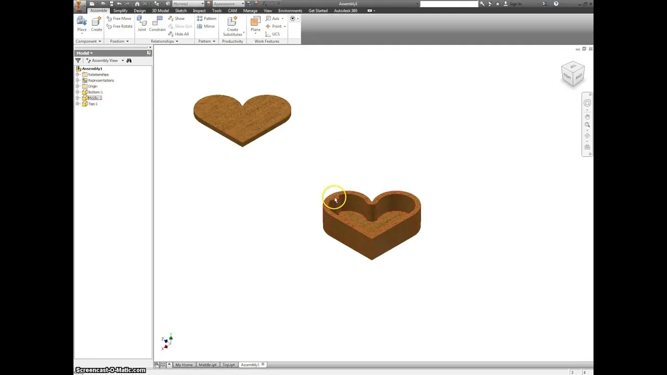Open the 3D Model ribbon tab
This screenshot has height=375, width=667.
click(x=160, y=10)
